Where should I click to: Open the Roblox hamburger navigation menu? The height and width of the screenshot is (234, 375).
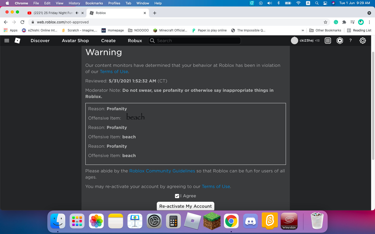[x=7, y=41]
